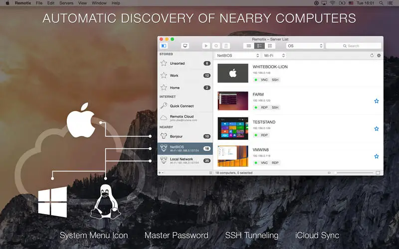
Task: Open Spotlight search in menu bar
Action: tap(381, 3)
